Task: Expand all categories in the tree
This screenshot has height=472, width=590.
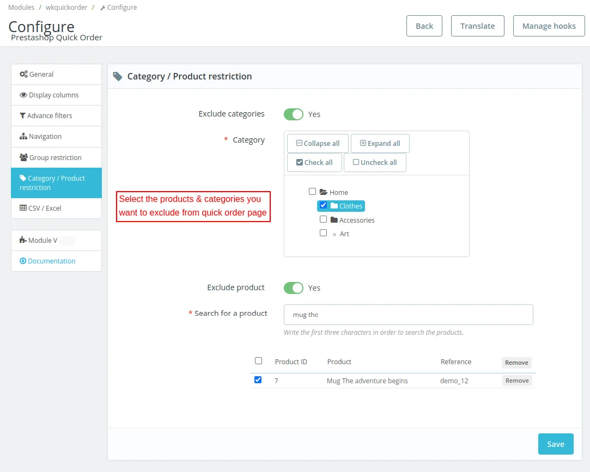Action: 380,144
